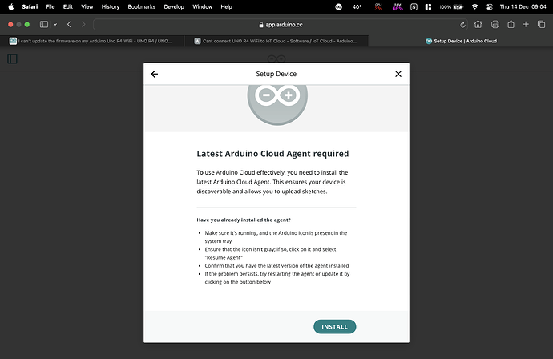This screenshot has width=553, height=359.
Task: Toggle the Arduino Cloud page sidebar icon
Action: [12, 58]
